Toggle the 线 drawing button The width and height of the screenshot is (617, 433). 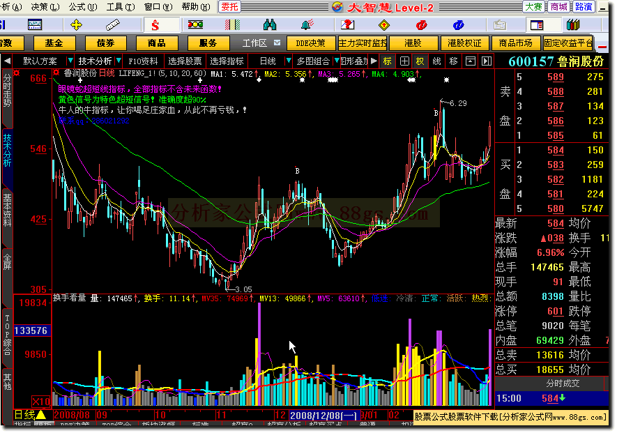(x=436, y=61)
